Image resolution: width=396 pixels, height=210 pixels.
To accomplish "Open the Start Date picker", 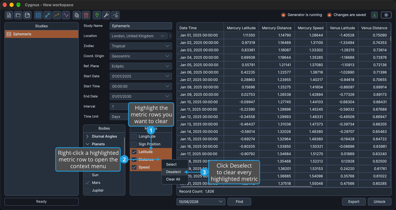I will click(141, 76).
